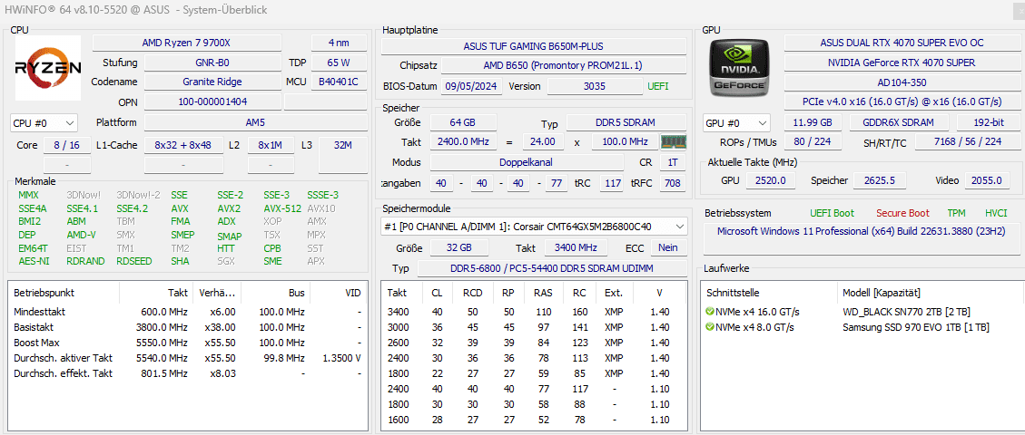Click the green UEFI label
This screenshot has width=1025, height=435.
click(x=657, y=86)
